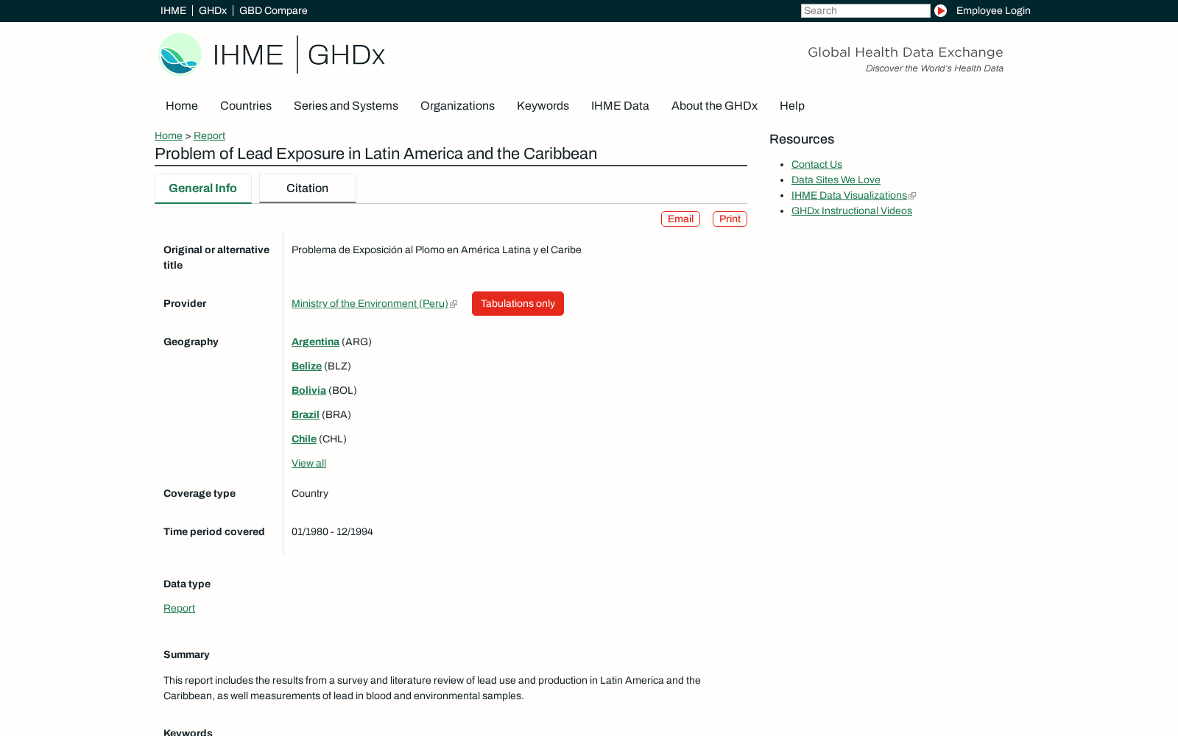1178x736 pixels.
Task: Open the Report data type link
Action: (x=179, y=609)
